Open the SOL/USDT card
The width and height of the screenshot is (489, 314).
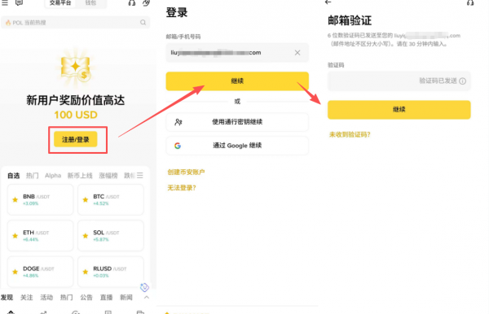[110, 236]
